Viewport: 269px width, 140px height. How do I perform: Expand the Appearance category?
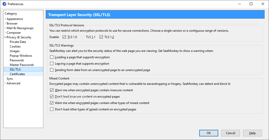point(5,19)
